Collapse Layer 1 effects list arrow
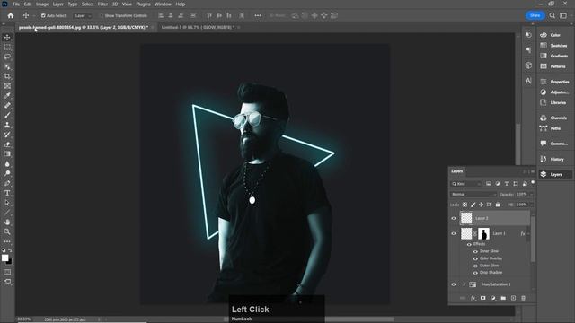Image resolution: width=575 pixels, height=323 pixels. (528, 233)
